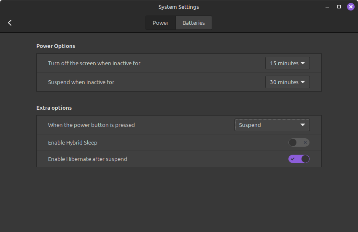Click the back arrow in the header
This screenshot has height=232, width=358.
(x=10, y=23)
